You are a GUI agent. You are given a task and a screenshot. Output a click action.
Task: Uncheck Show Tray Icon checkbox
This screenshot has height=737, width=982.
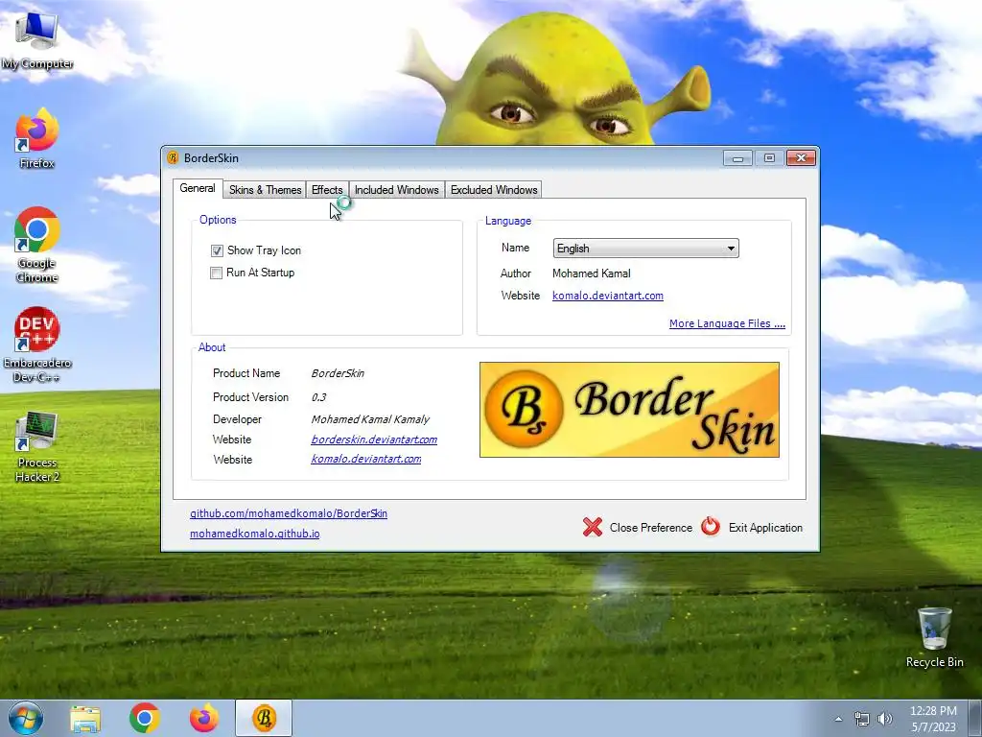[x=217, y=250]
